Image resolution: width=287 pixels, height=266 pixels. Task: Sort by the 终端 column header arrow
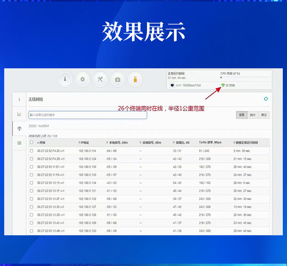(x=41, y=143)
